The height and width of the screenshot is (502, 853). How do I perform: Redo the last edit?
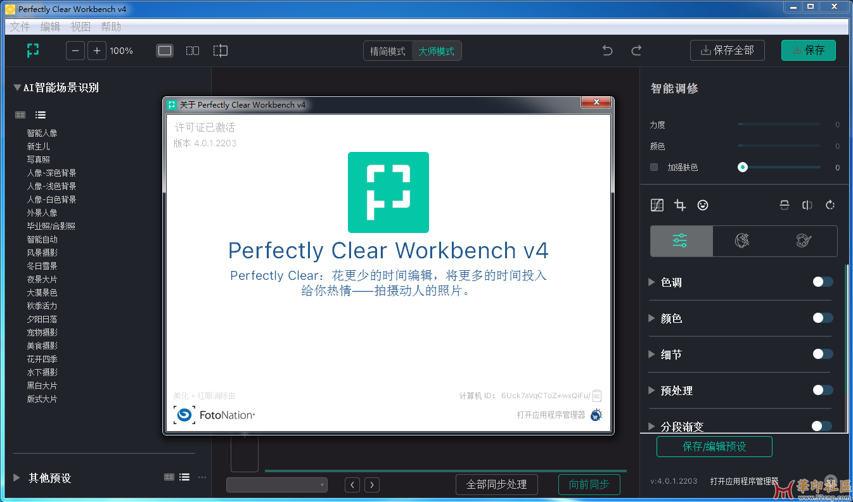pos(636,51)
